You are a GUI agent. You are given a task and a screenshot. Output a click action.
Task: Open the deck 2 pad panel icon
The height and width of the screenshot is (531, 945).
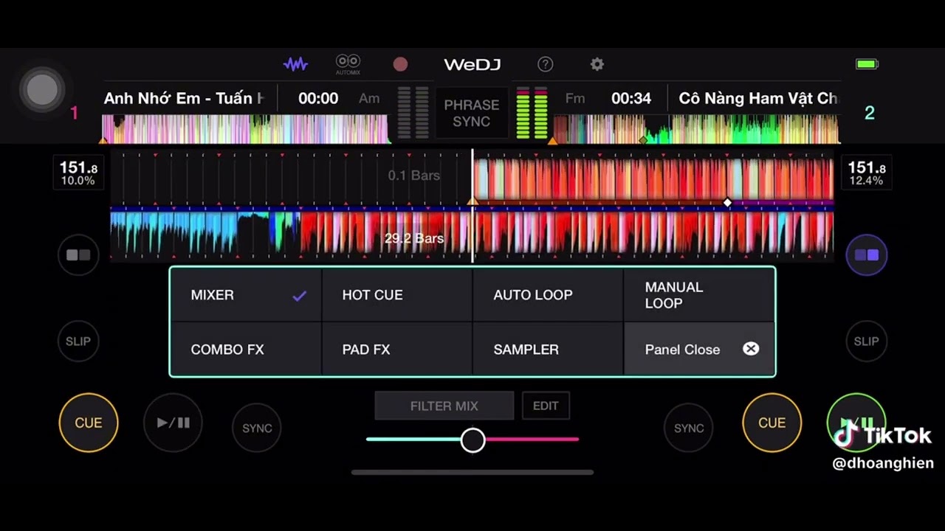click(x=867, y=255)
